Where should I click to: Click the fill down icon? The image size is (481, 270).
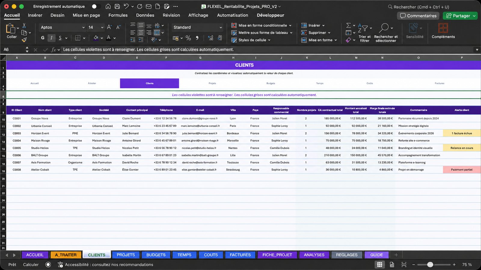(x=348, y=33)
